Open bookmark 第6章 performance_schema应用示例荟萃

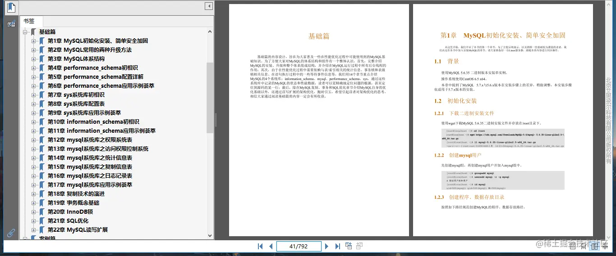click(101, 86)
